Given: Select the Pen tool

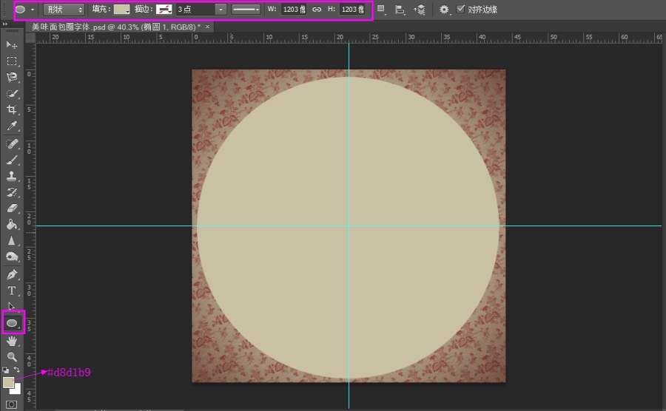Looking at the screenshot, I should [12, 274].
